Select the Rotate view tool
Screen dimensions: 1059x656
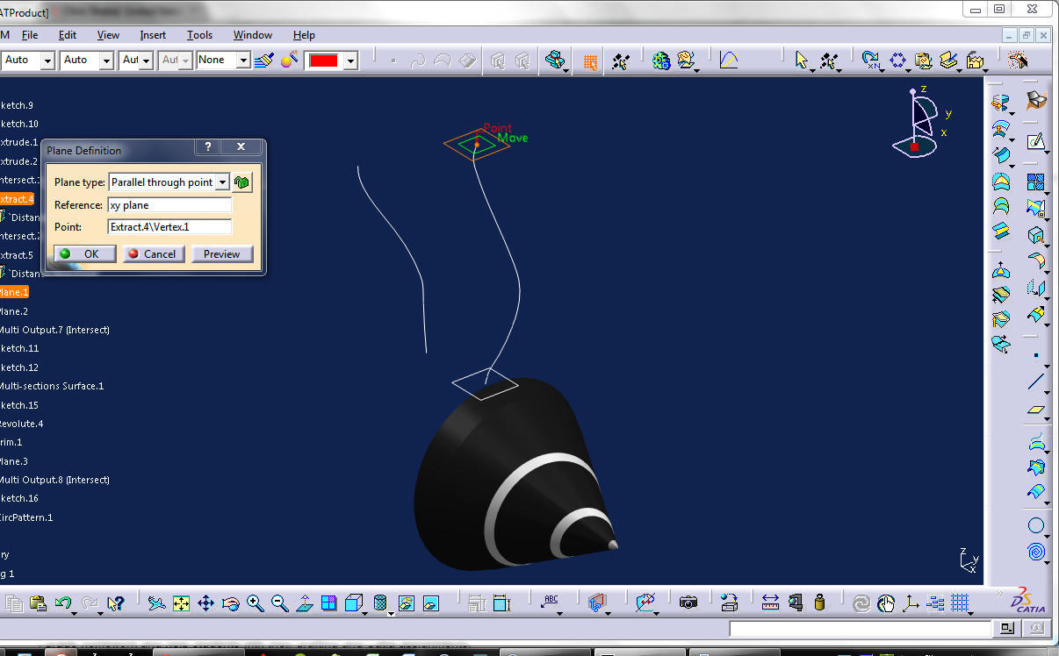[x=231, y=603]
